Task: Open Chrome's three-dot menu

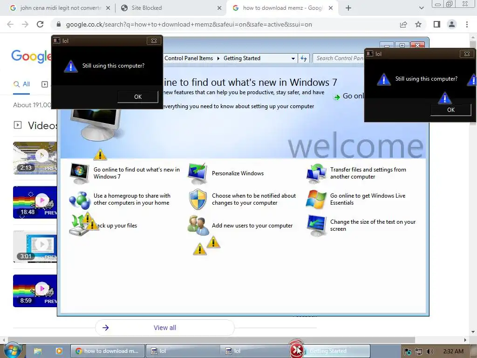Action: point(467,24)
